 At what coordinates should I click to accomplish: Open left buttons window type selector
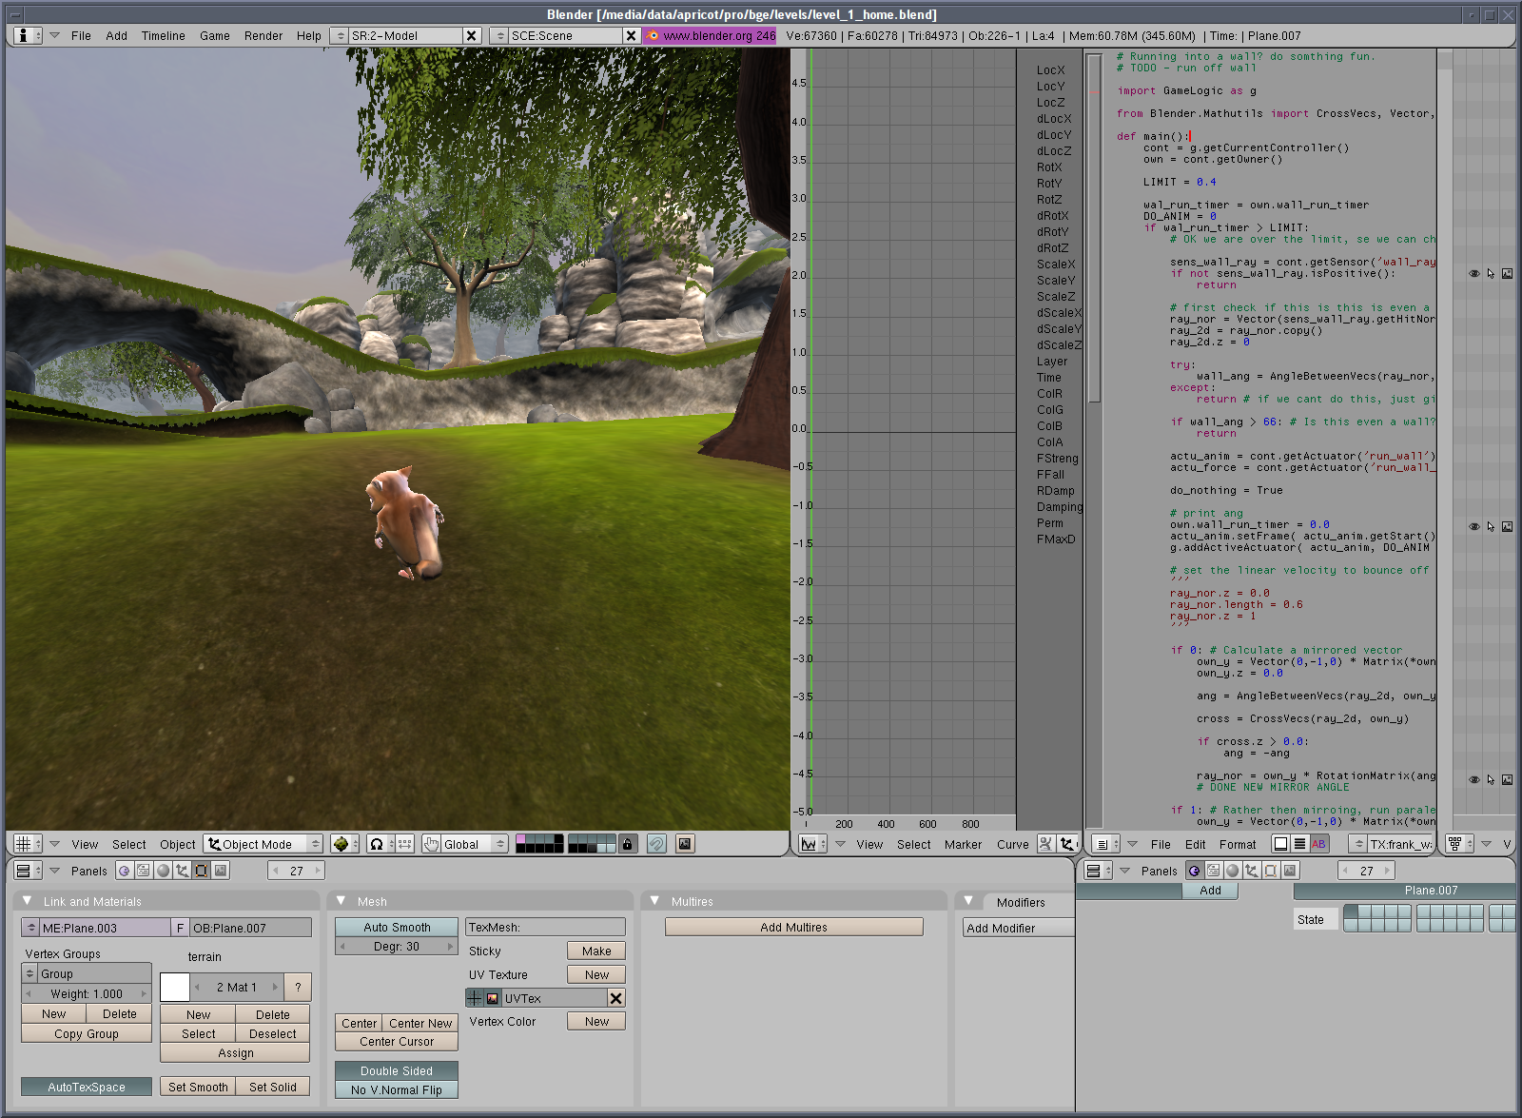(29, 871)
